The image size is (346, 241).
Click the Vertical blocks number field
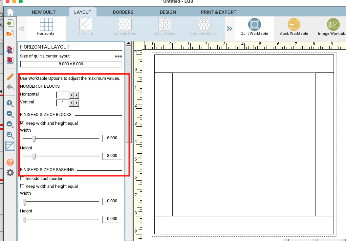click(63, 103)
